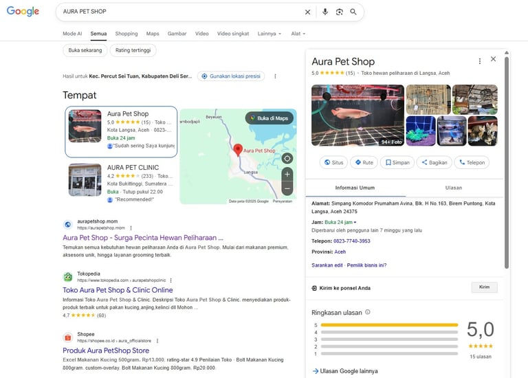Open Produk Aura PetShop Store result
This screenshot has width=528, height=378.
point(106,351)
